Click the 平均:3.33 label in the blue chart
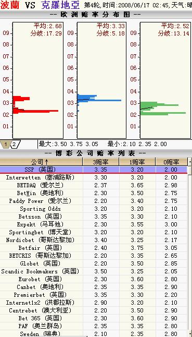The image size is (192, 337). [x=111, y=26]
